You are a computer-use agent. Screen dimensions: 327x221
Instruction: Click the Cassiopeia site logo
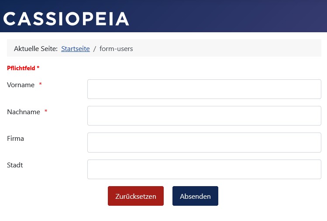(66, 19)
